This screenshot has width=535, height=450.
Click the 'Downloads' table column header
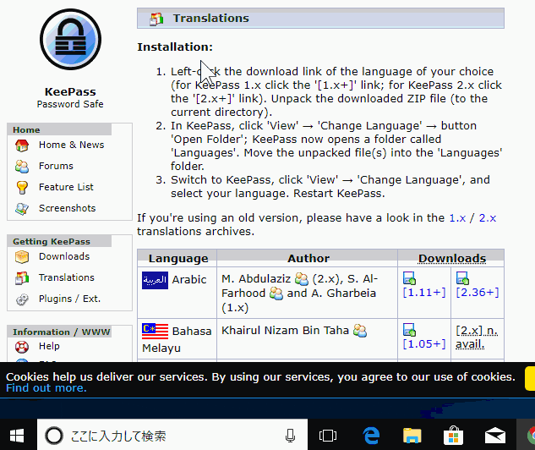pyautogui.click(x=451, y=259)
